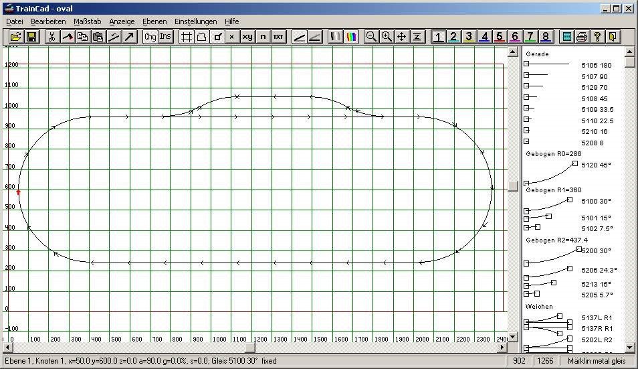Screen dimensions: 638x369
Task: Open the Anzeige menu
Action: 122,21
